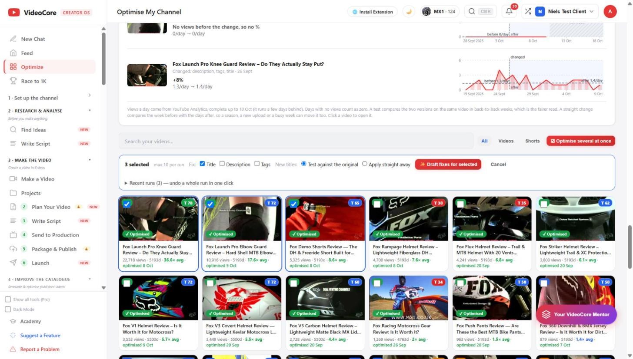Open Fox Striker Helmet Review thumbnail

click(x=575, y=219)
